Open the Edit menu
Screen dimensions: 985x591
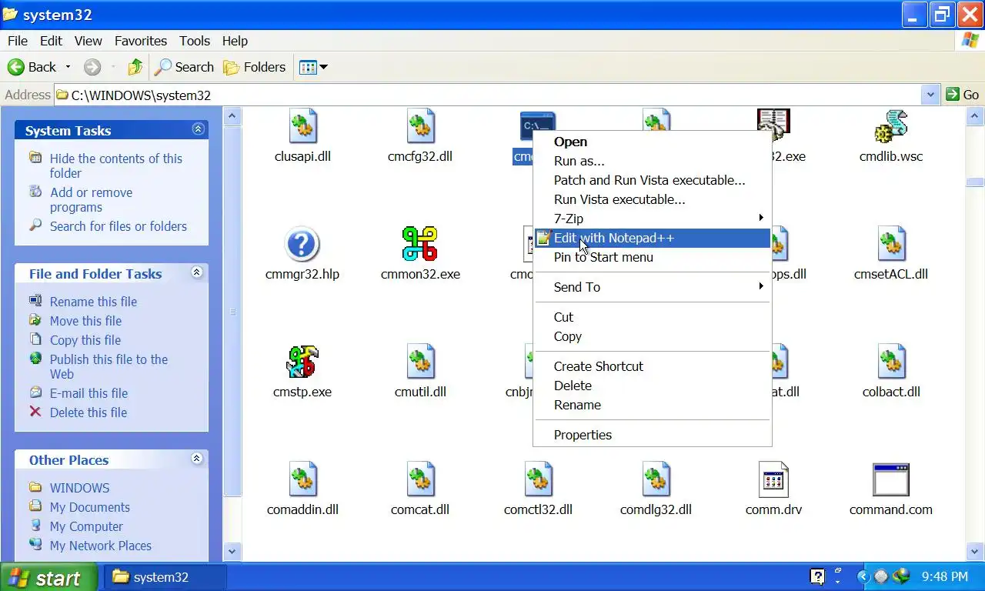tap(51, 41)
